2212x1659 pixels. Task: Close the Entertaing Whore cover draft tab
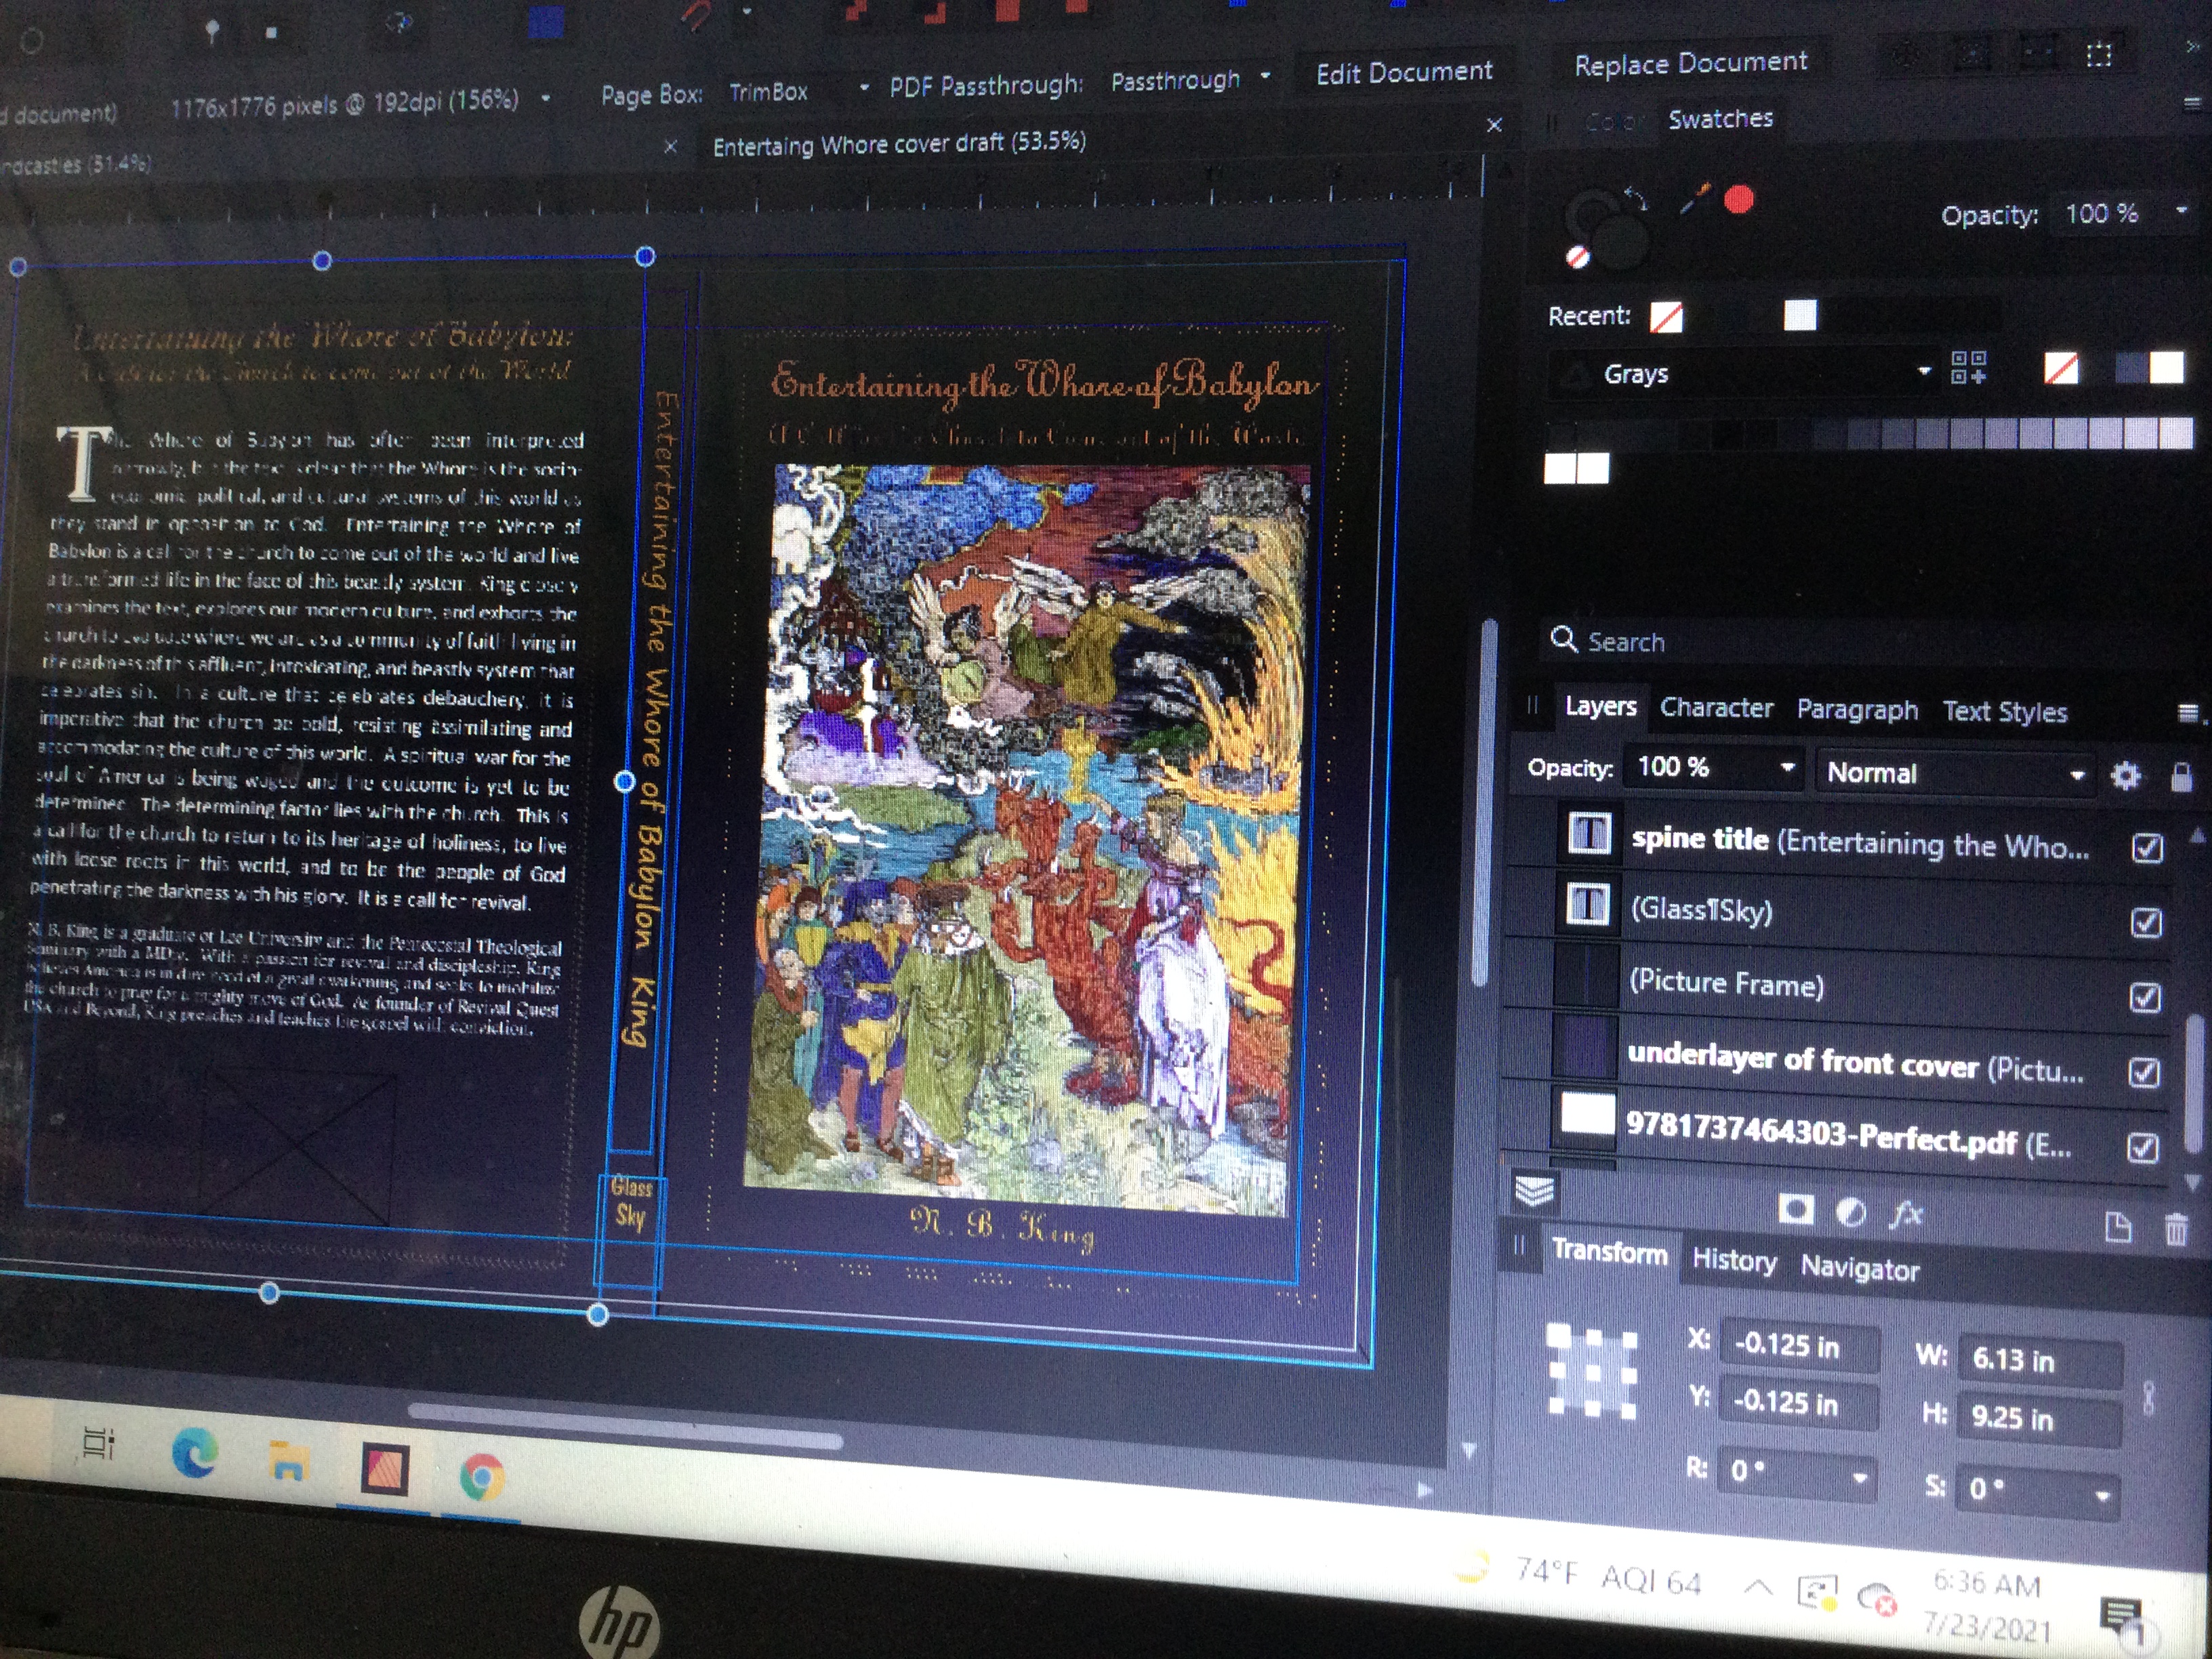(1494, 125)
